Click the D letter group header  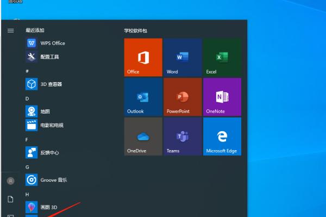[x=27, y=98]
